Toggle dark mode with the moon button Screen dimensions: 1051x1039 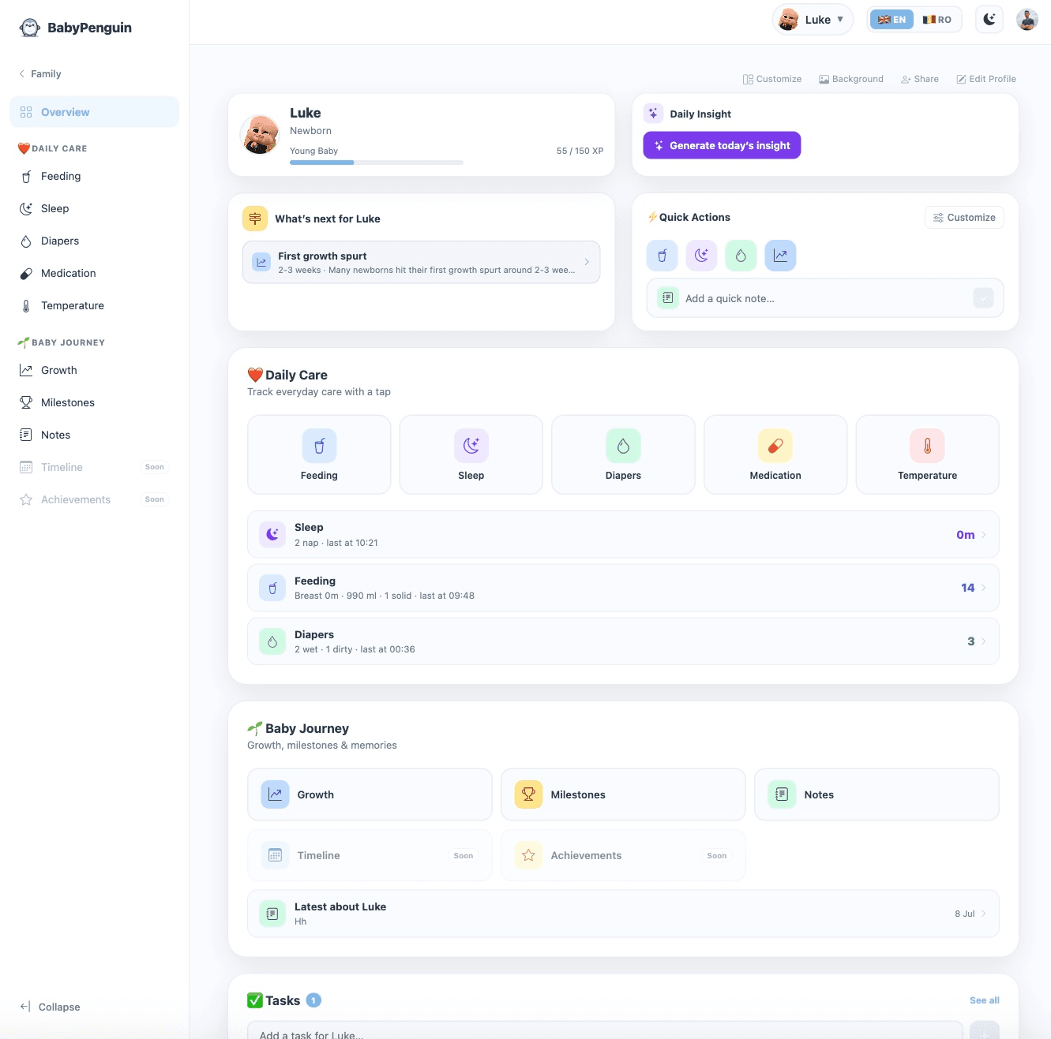click(x=989, y=20)
